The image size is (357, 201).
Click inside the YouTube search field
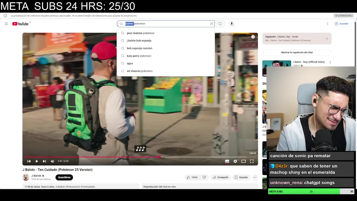[x=166, y=24]
